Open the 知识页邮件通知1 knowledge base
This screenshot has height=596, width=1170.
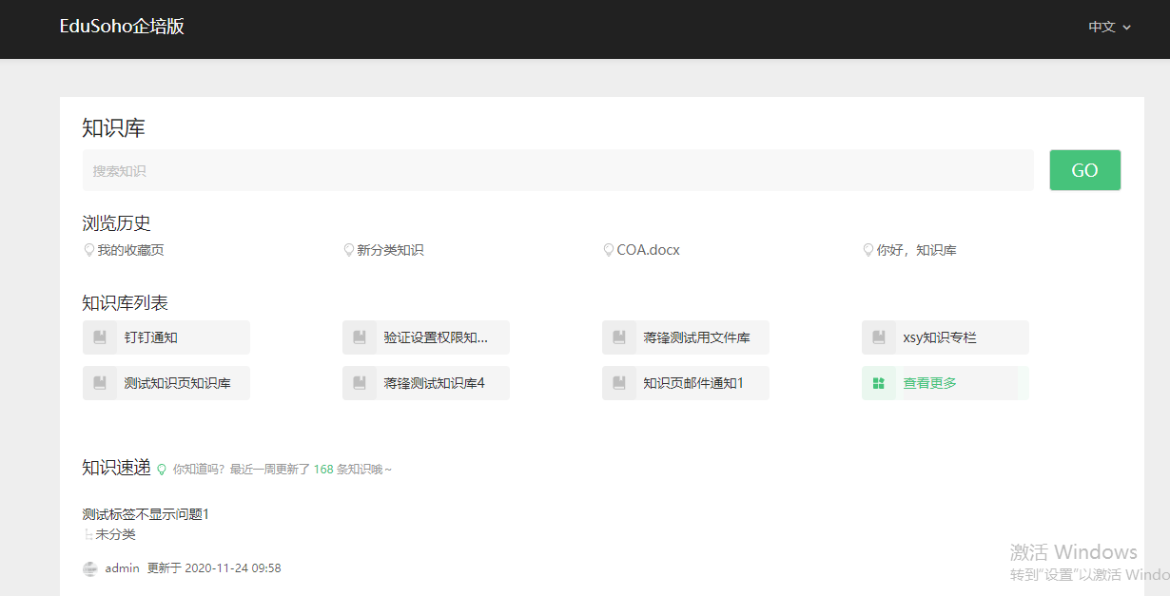pyautogui.click(x=692, y=383)
